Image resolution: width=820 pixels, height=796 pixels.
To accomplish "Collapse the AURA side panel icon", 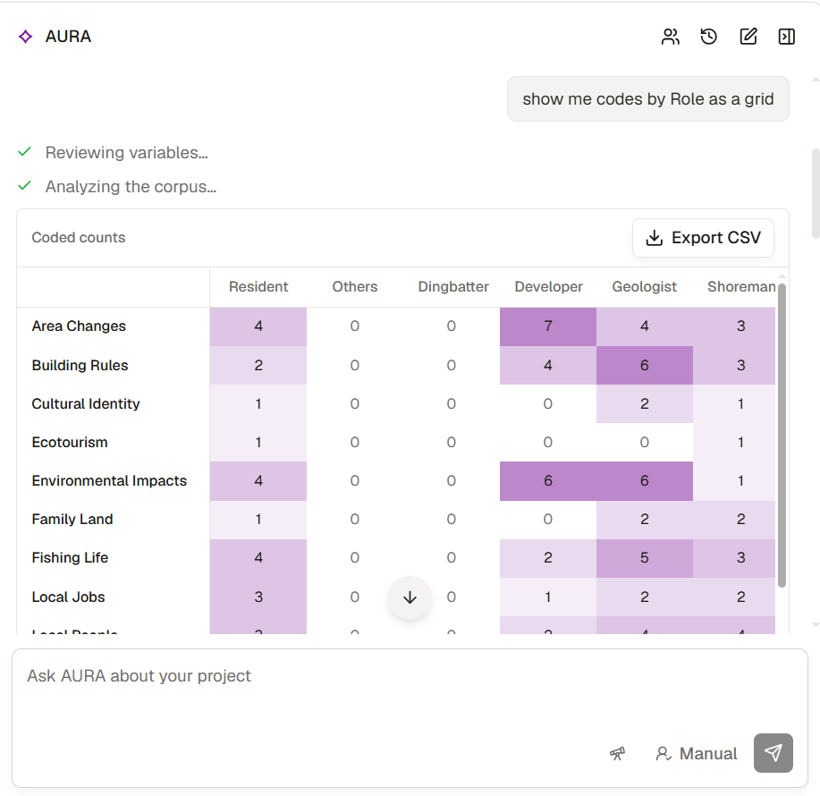I will click(x=787, y=37).
